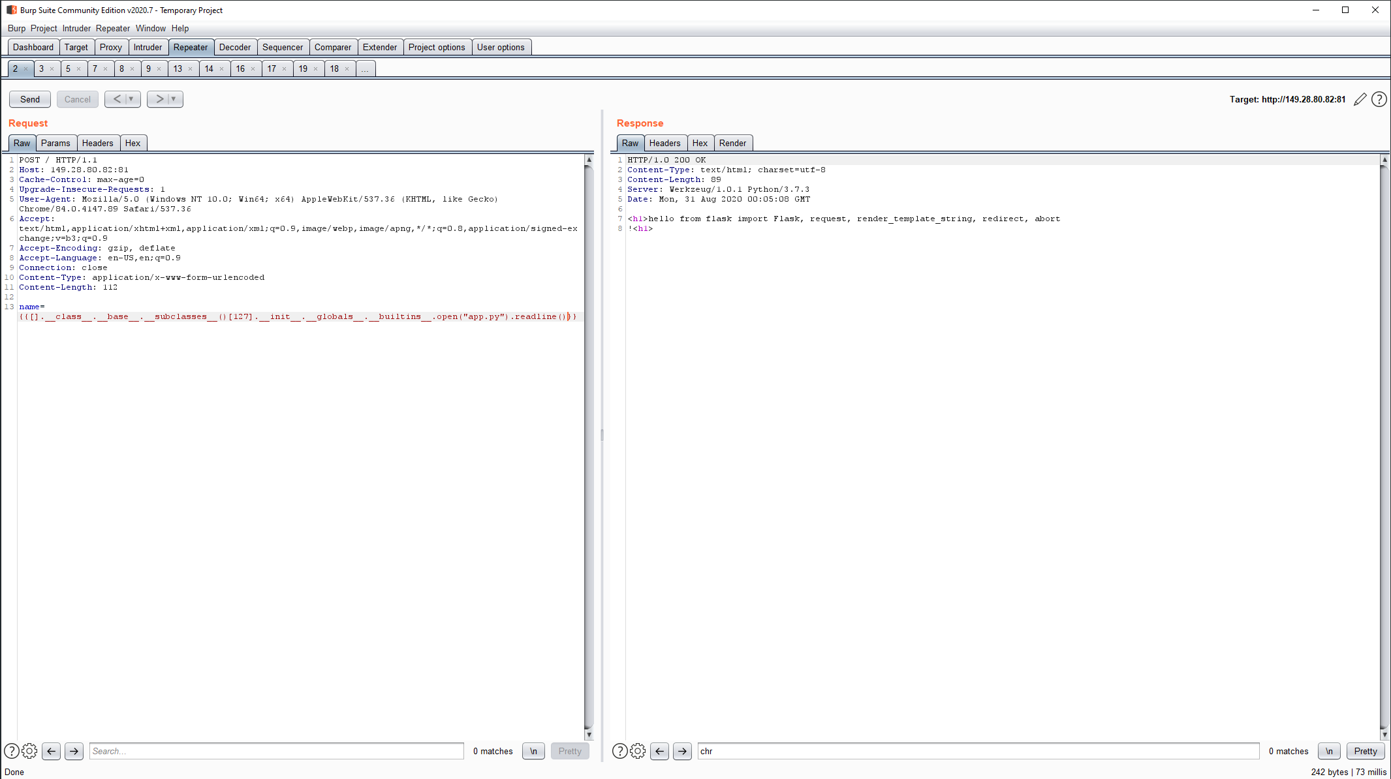This screenshot has height=779, width=1391.
Task: Toggle Pretty formatting for response
Action: coord(1365,751)
